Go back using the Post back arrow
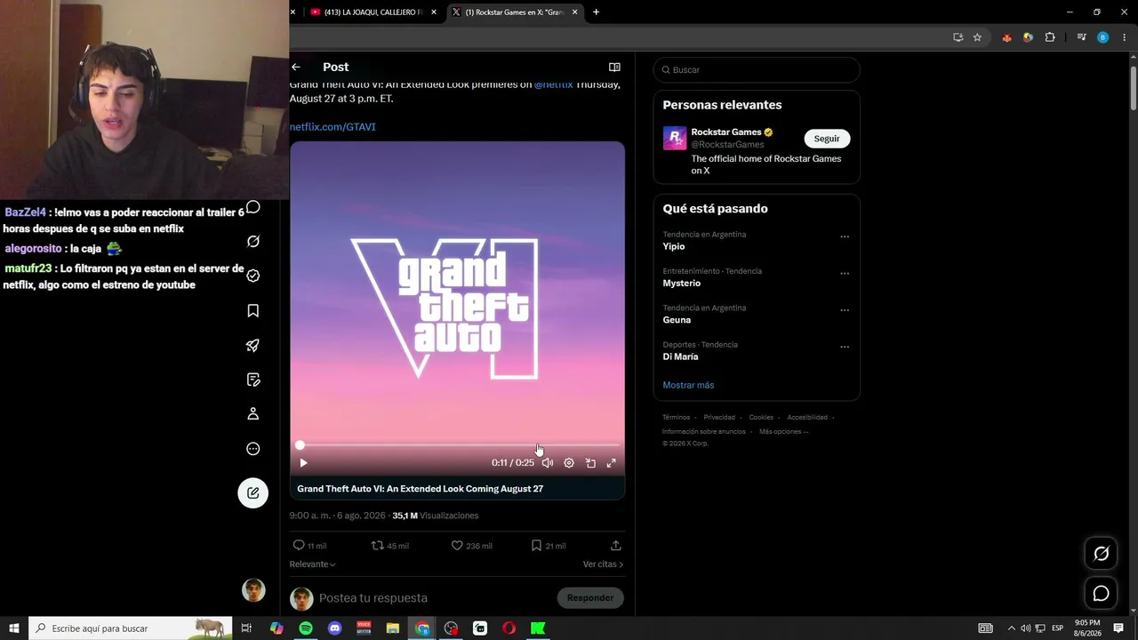This screenshot has height=640, width=1138. point(296,67)
